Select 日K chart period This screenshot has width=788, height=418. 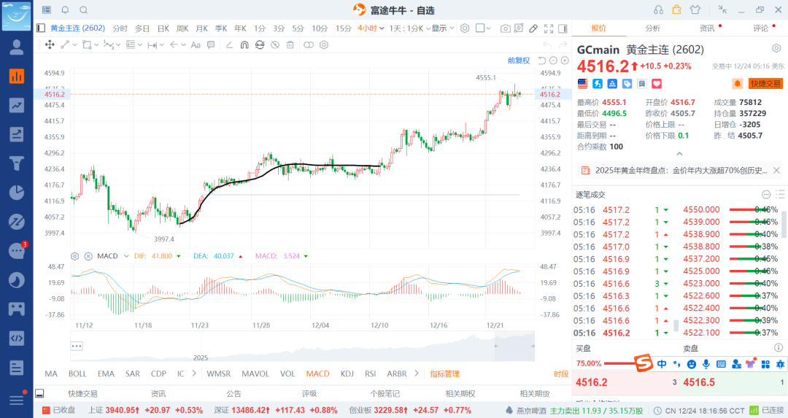click(163, 28)
